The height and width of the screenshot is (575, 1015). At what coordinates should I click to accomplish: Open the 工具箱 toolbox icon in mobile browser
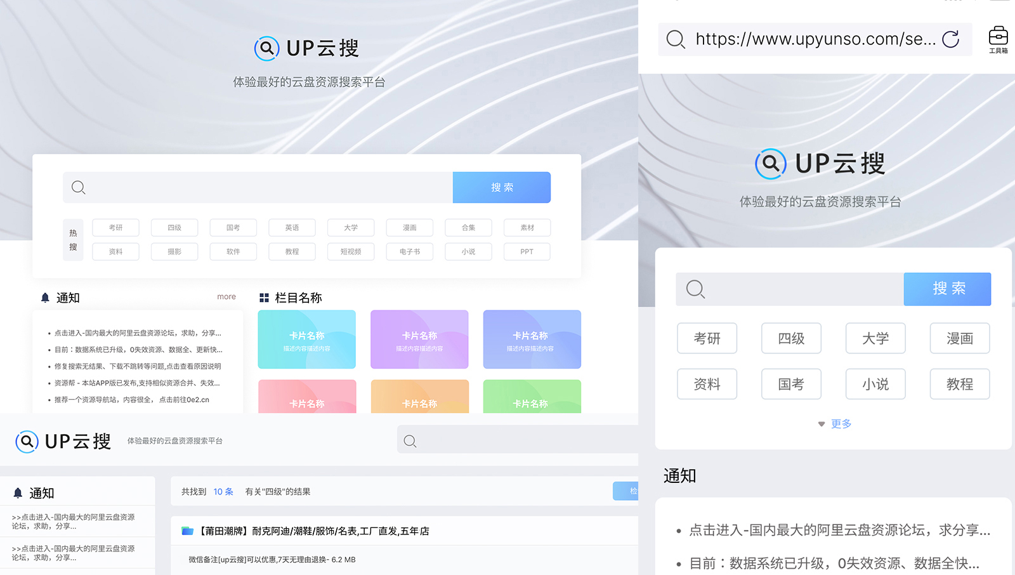coord(999,39)
